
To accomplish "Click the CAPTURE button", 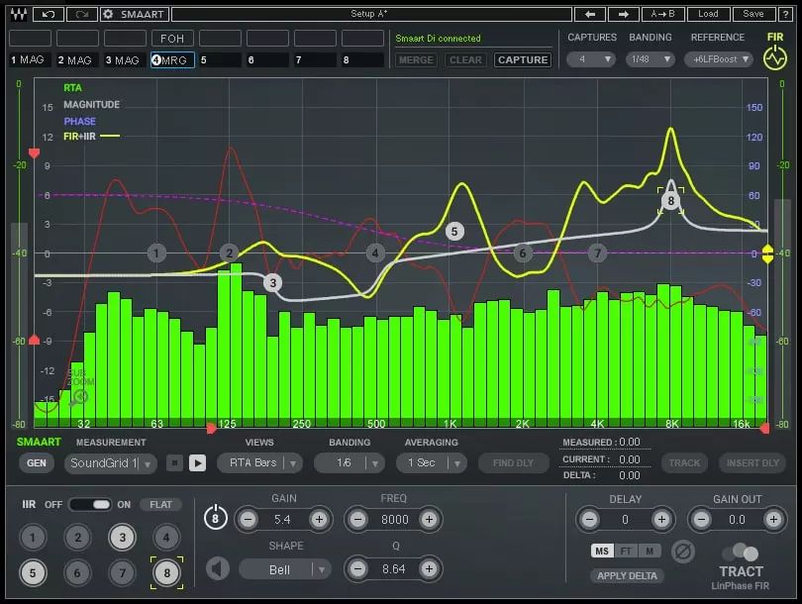I will tap(522, 59).
